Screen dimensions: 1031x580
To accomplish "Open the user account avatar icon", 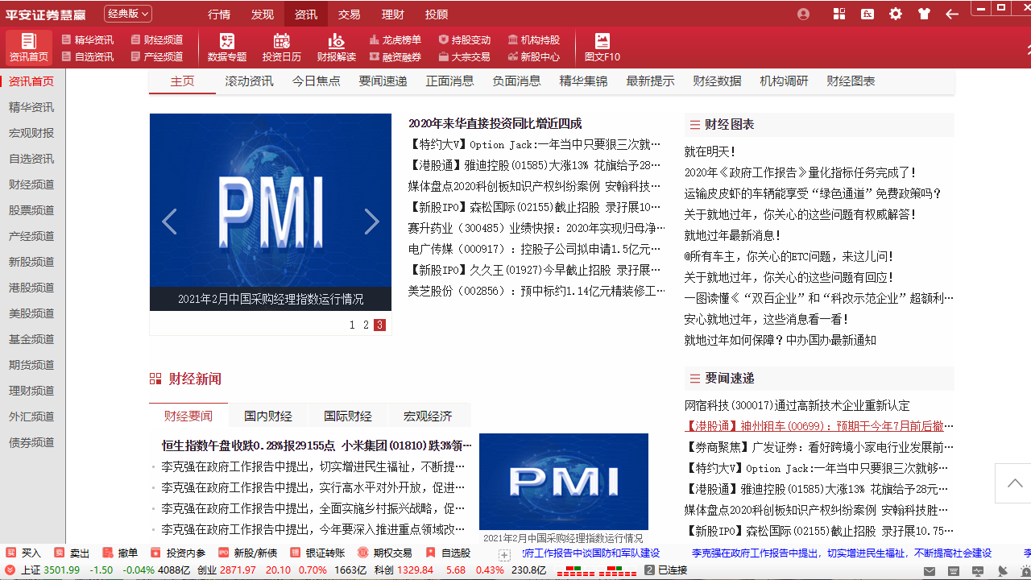I will [x=803, y=14].
